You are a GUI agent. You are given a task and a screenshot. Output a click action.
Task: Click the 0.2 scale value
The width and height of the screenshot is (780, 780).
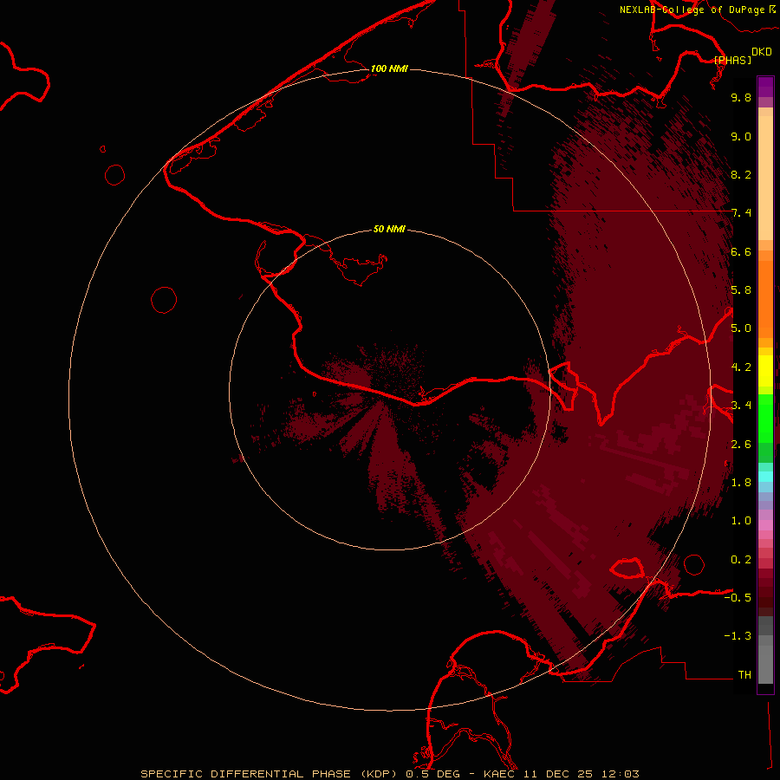point(741,559)
